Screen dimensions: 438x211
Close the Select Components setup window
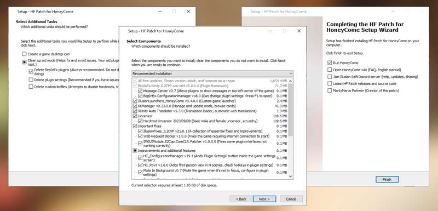click(299, 31)
